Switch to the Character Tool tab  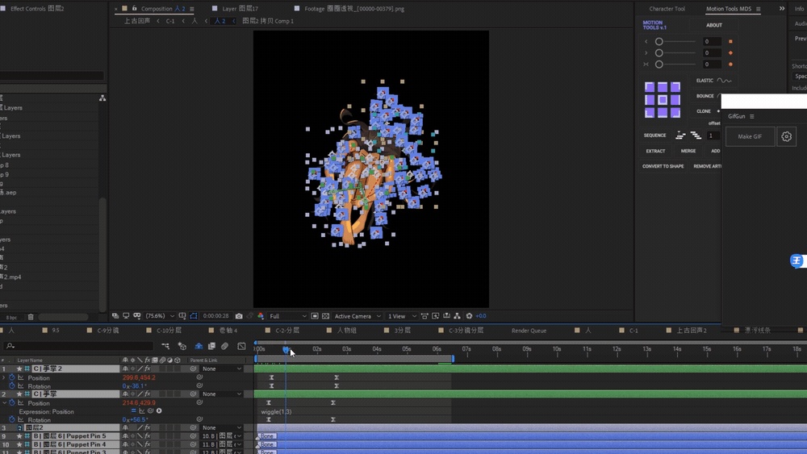pos(667,9)
